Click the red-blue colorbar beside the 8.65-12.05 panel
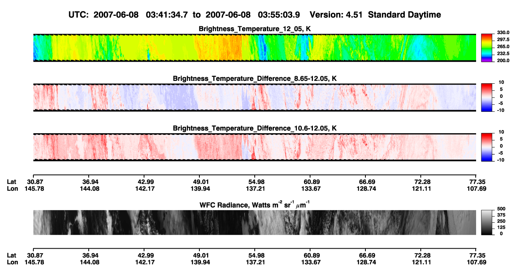 pos(486,97)
